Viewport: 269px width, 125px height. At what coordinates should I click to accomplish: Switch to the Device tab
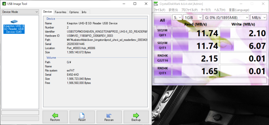coord(47,12)
